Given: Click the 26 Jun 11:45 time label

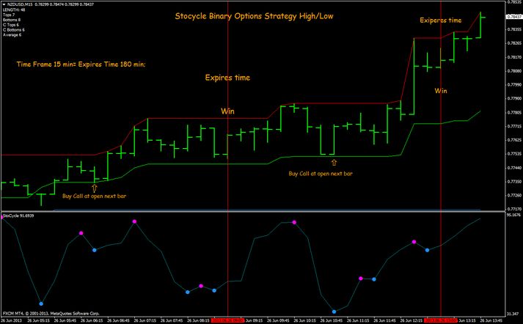Looking at the screenshot, I should click(385, 320).
